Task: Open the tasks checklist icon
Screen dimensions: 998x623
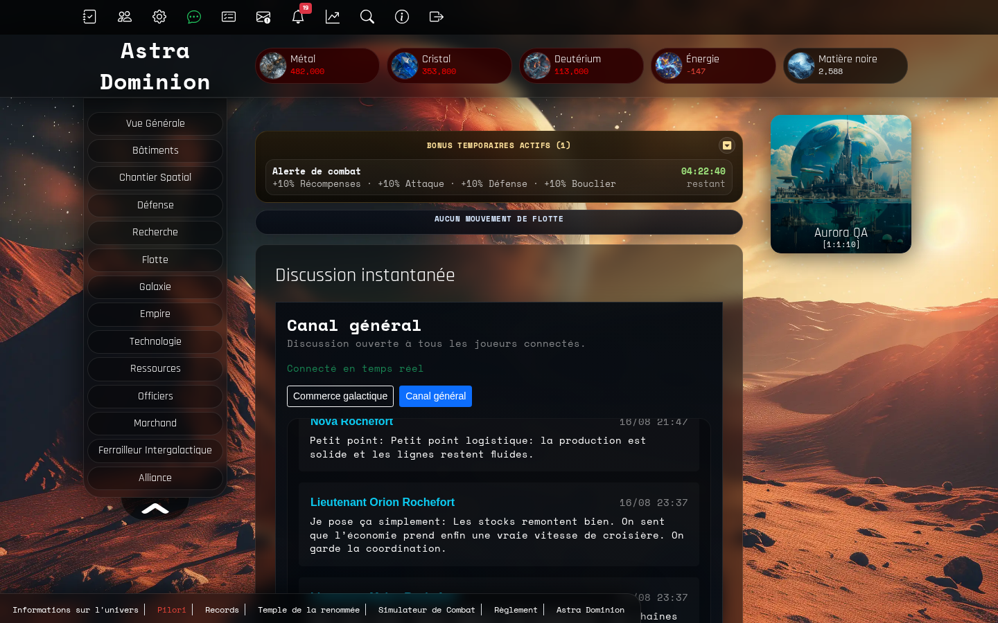Action: [89, 17]
